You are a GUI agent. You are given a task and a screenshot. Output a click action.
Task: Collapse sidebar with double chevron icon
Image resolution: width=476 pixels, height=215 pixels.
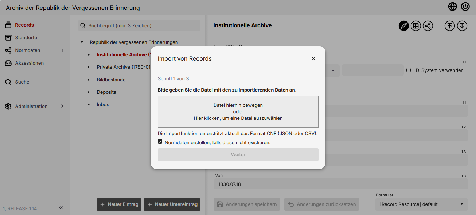click(x=61, y=208)
